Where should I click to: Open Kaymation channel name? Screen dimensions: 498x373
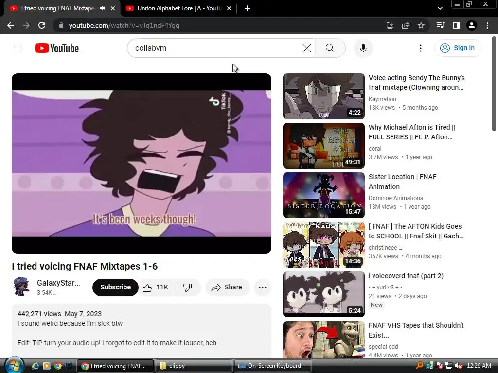coord(382,99)
